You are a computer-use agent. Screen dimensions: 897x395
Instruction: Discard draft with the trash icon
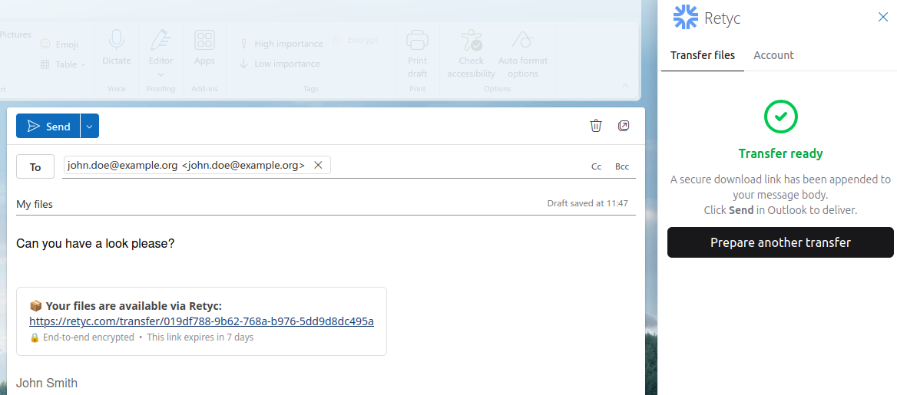click(596, 126)
